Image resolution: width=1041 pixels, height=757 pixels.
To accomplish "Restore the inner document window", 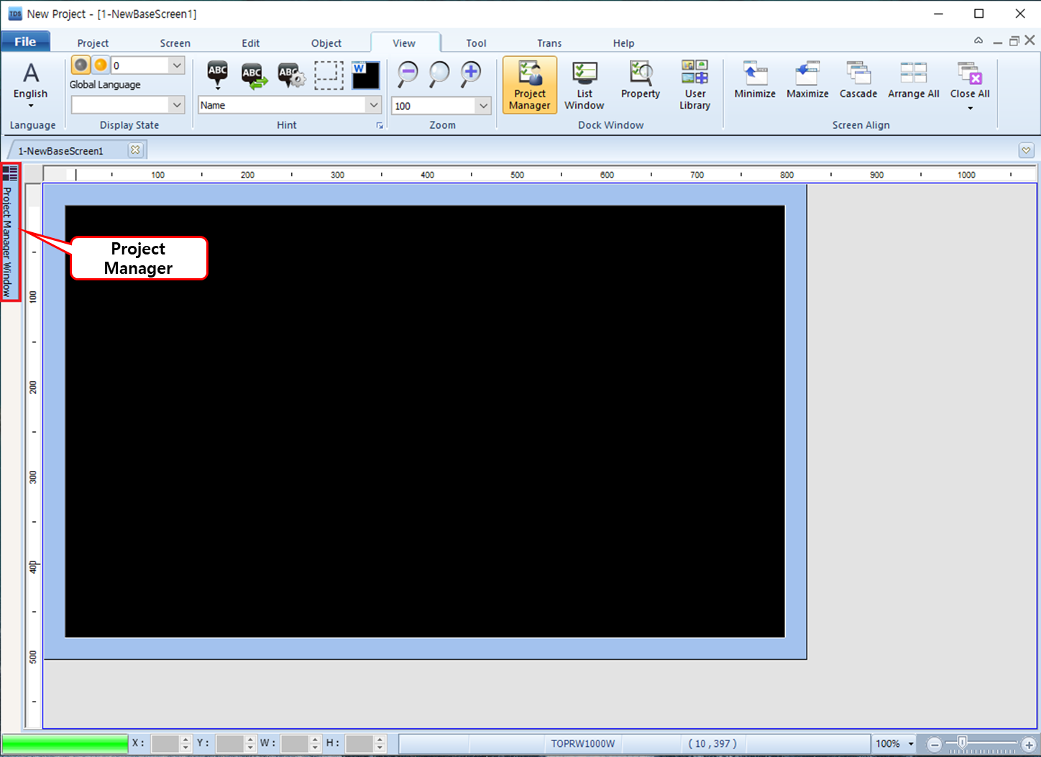I will tap(1014, 41).
